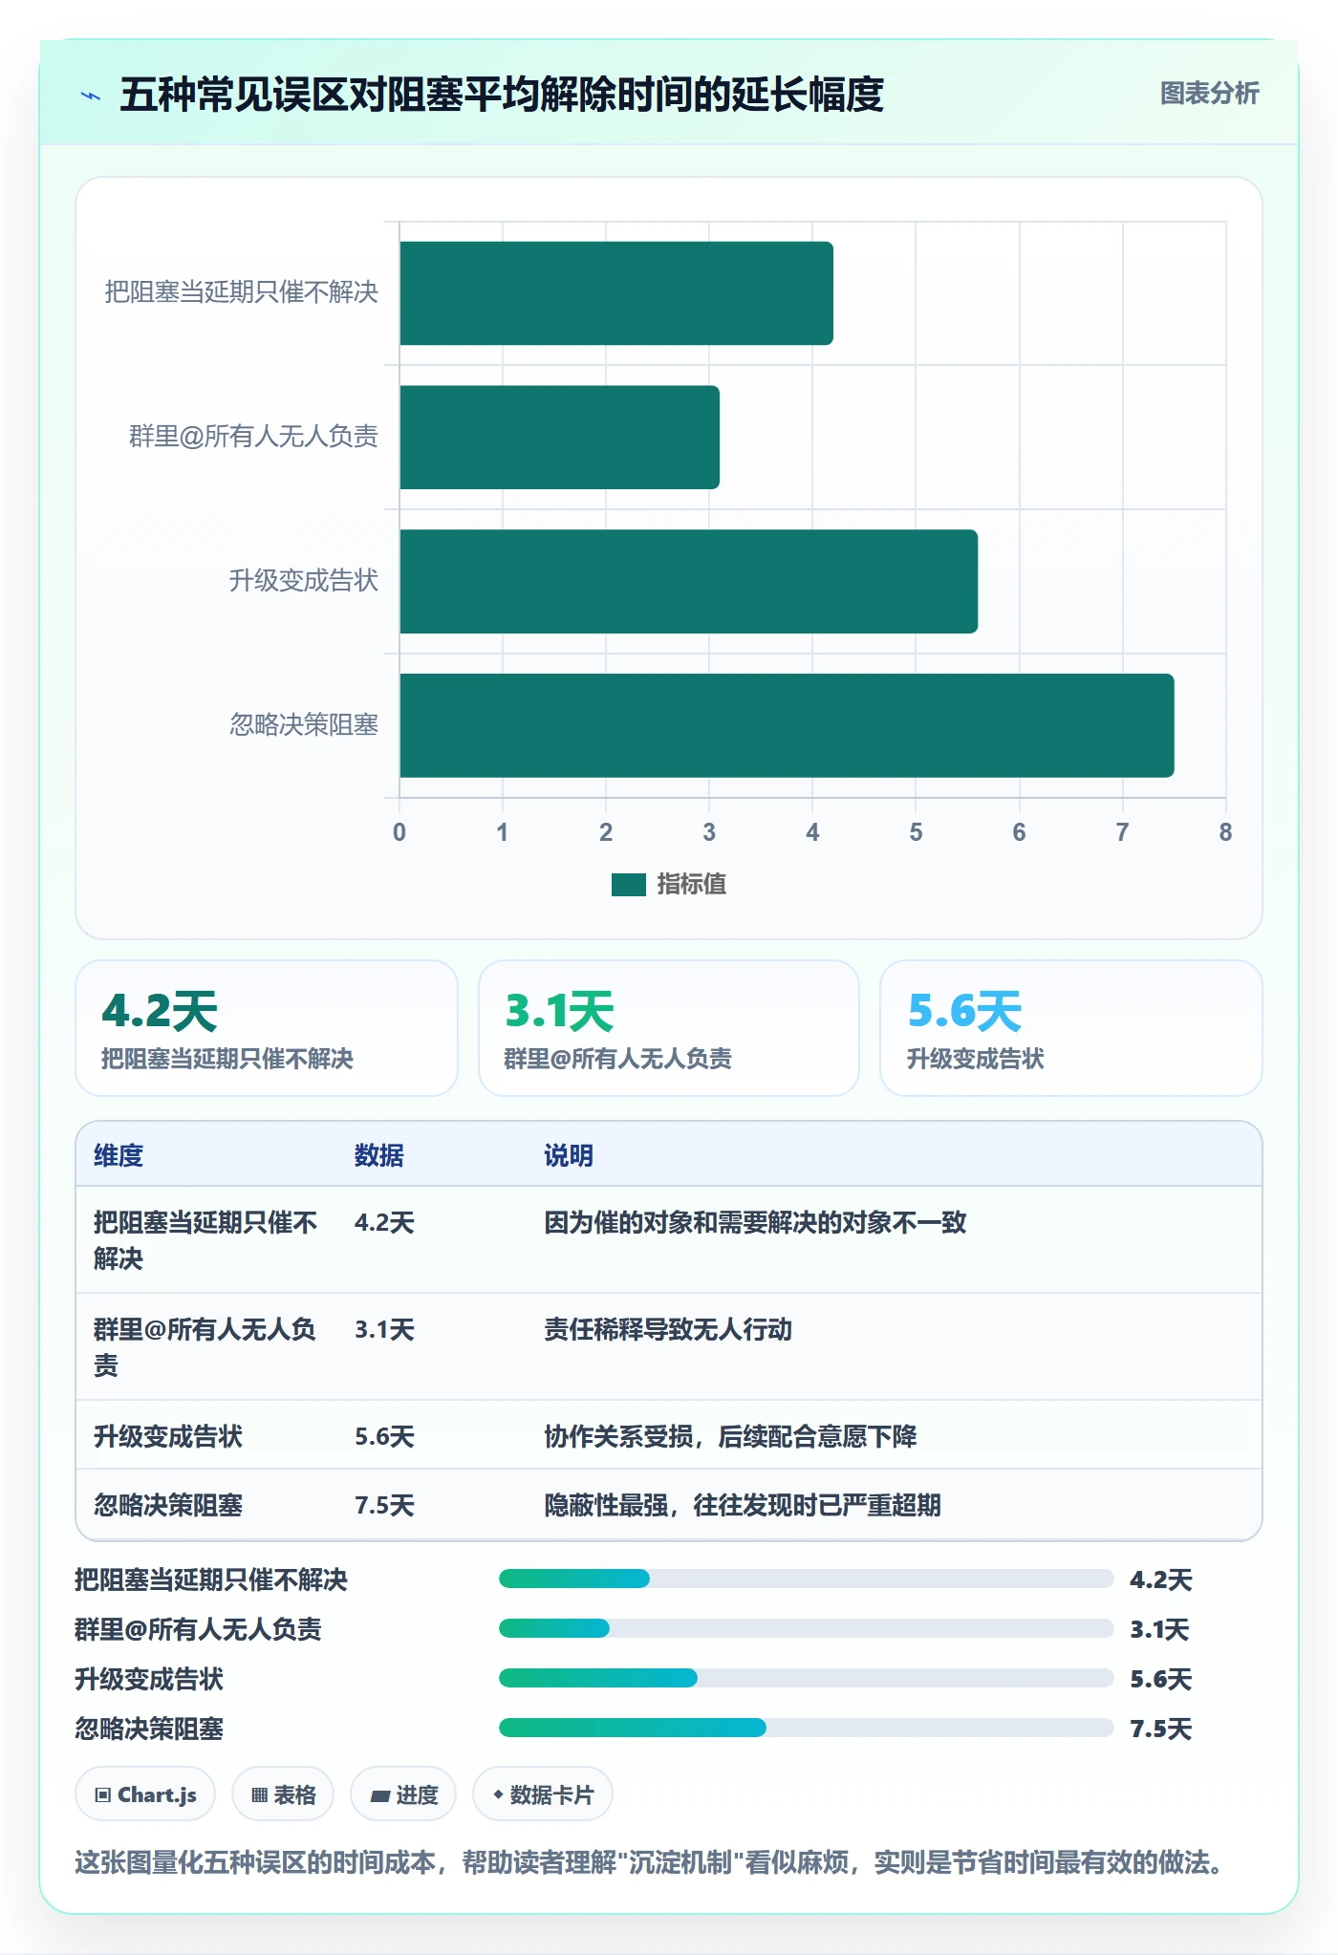Click the 维度 column header

[119, 1156]
